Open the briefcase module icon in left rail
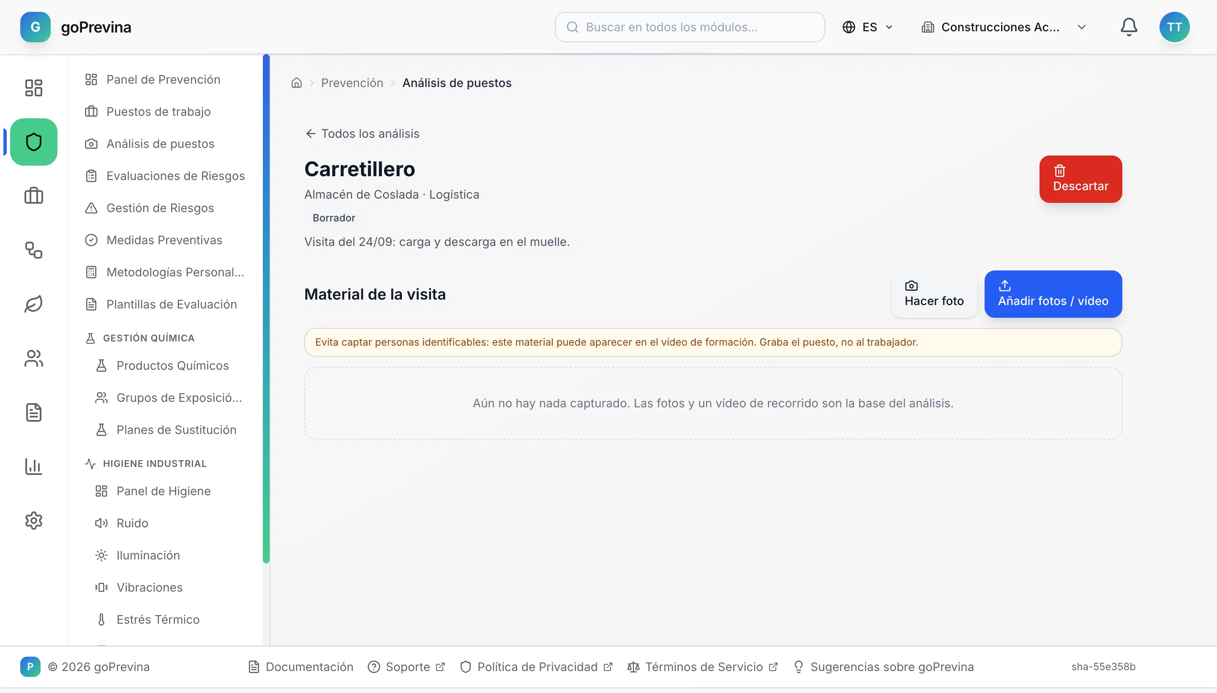Image resolution: width=1217 pixels, height=693 pixels. click(34, 196)
